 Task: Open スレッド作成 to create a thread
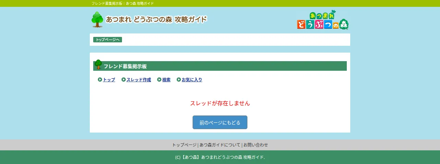click(x=139, y=80)
